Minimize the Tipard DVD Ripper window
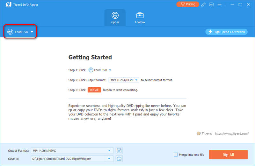 (x=232, y=4)
